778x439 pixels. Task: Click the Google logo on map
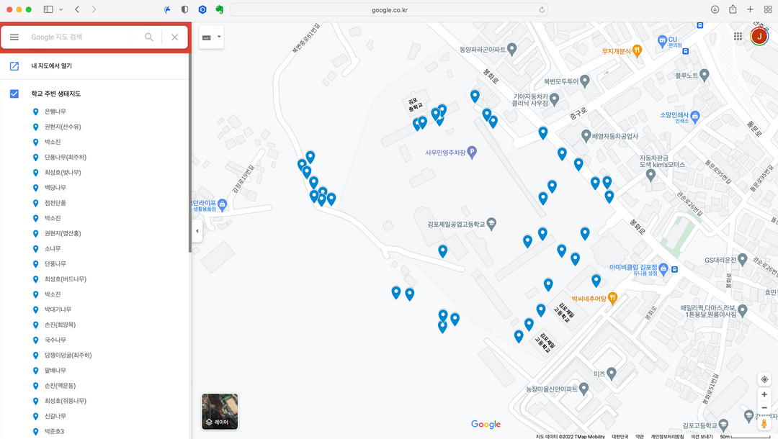coord(486,424)
